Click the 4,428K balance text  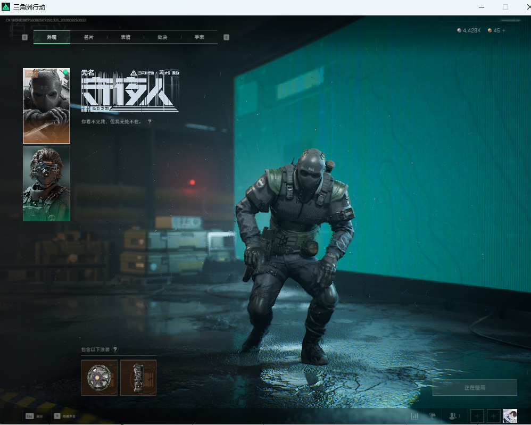coord(472,30)
